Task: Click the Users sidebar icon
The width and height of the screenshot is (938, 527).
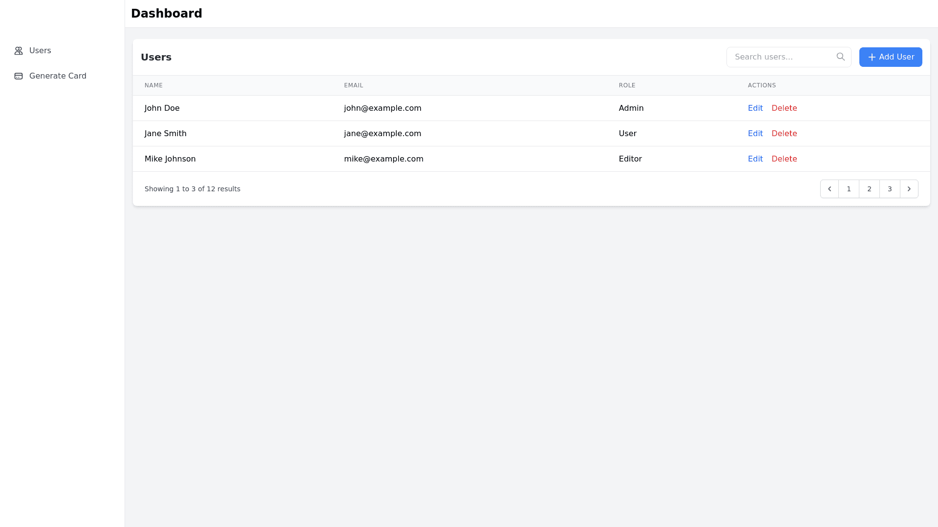Action: (19, 51)
